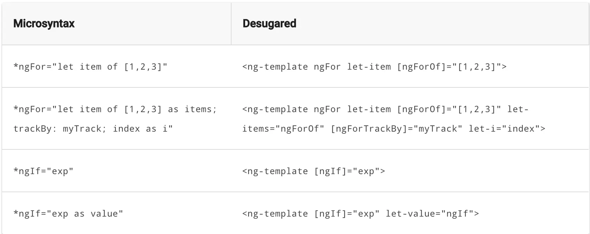This screenshot has width=590, height=234.
Task: Click "<ng-template" in the last desugared row
Action: (x=275, y=214)
